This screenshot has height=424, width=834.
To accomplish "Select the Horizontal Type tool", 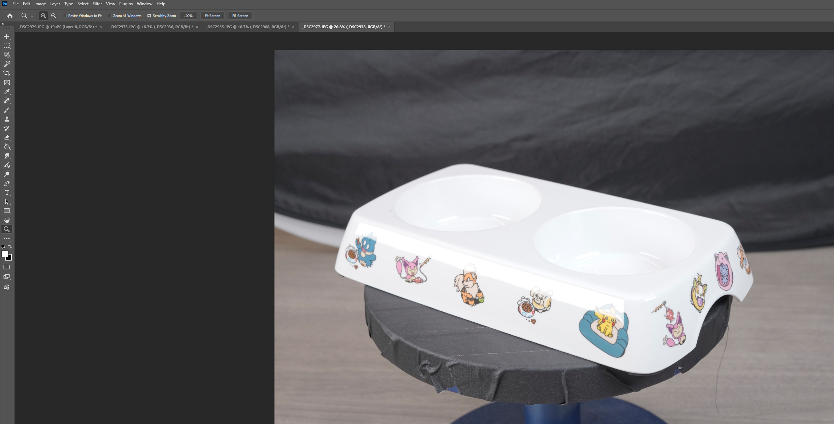I will coord(7,193).
